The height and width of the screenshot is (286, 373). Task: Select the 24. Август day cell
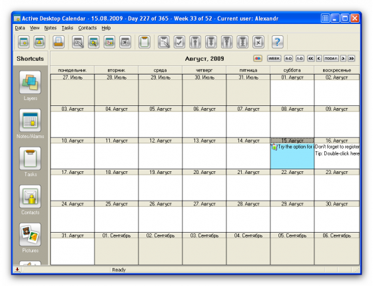pos(73,217)
